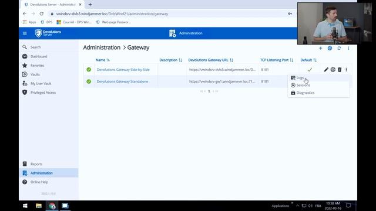Open the Windows Start menu
376x211 pixels.
[25, 206]
